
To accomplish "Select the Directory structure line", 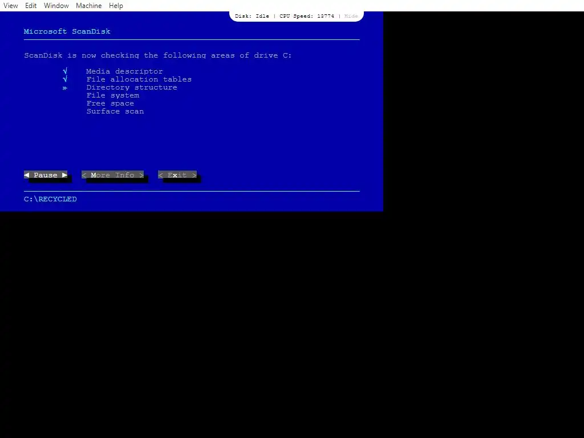I will tap(132, 87).
